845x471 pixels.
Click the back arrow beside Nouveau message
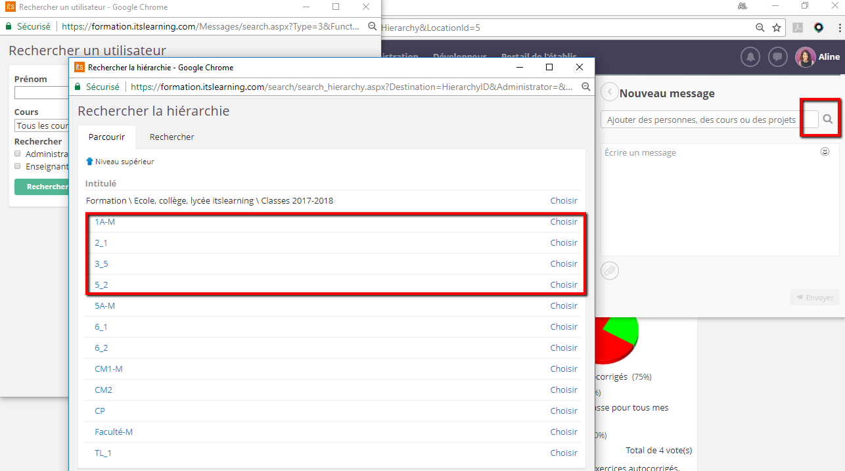610,93
